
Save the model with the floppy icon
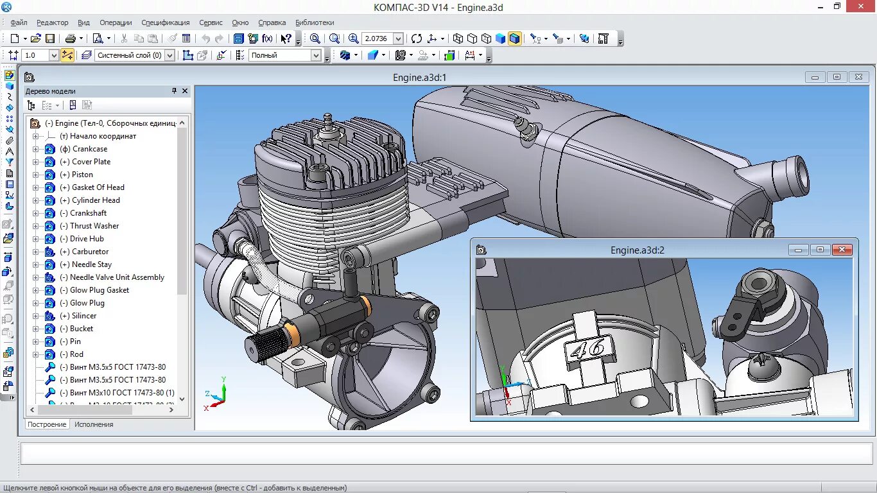click(50, 39)
